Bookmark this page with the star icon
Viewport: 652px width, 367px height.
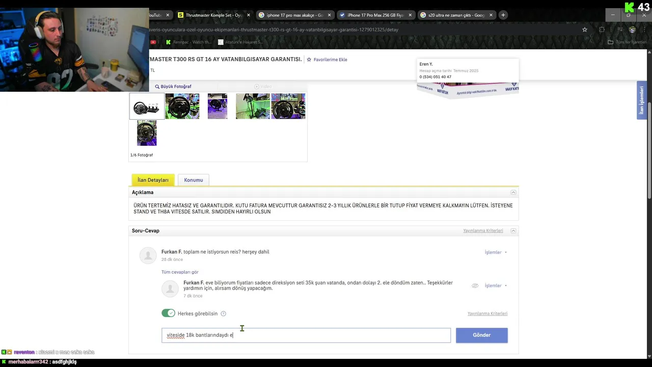pyautogui.click(x=585, y=30)
